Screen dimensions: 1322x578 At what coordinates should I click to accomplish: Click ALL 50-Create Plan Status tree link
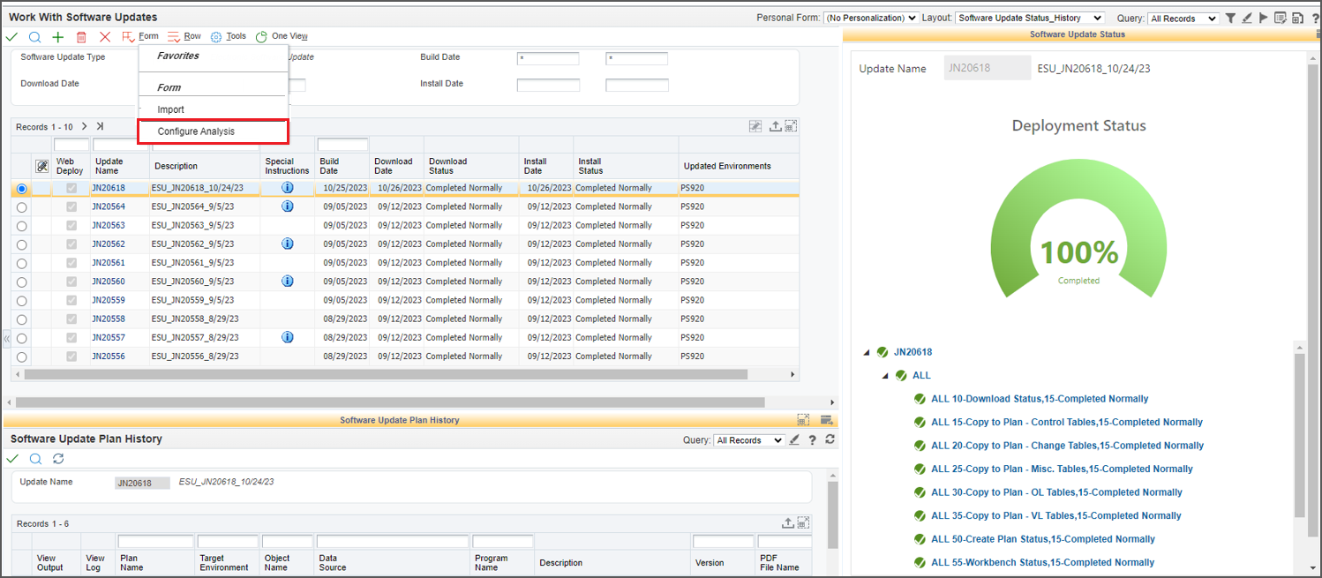click(1043, 539)
